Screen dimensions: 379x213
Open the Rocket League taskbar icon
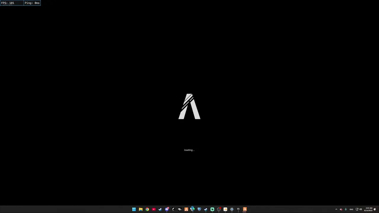click(199, 209)
